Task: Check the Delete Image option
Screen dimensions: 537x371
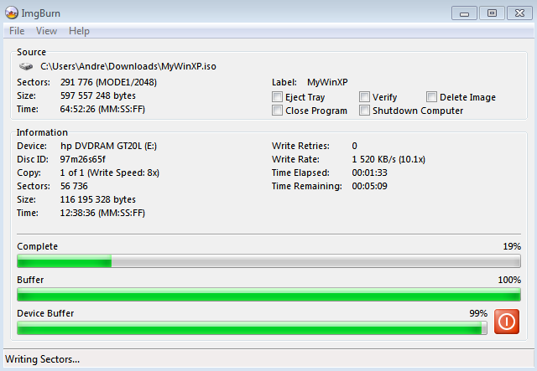Action: tap(432, 97)
